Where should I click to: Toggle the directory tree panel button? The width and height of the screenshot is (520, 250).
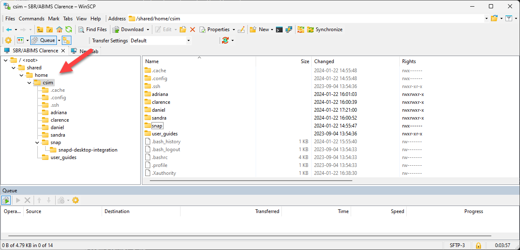[x=66, y=40]
